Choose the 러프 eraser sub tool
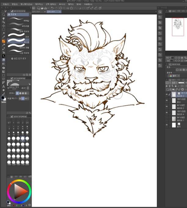This screenshot has height=208, width=187. point(18,35)
